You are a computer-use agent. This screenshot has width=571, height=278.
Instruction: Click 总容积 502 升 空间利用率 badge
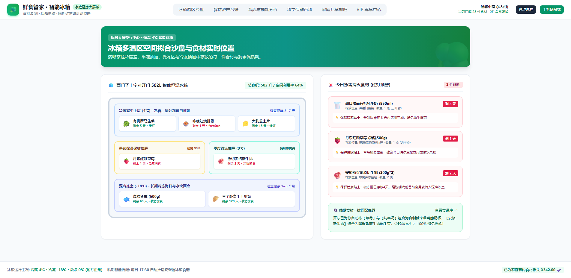pyautogui.click(x=275, y=85)
